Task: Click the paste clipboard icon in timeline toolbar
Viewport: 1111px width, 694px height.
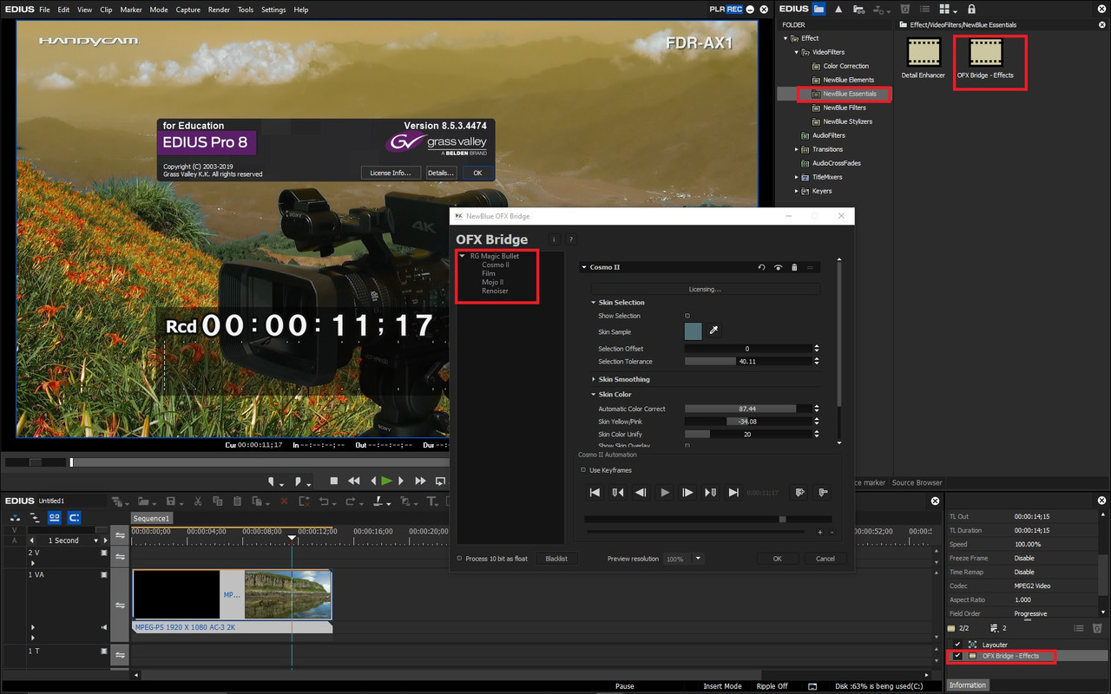Action: 238,501
